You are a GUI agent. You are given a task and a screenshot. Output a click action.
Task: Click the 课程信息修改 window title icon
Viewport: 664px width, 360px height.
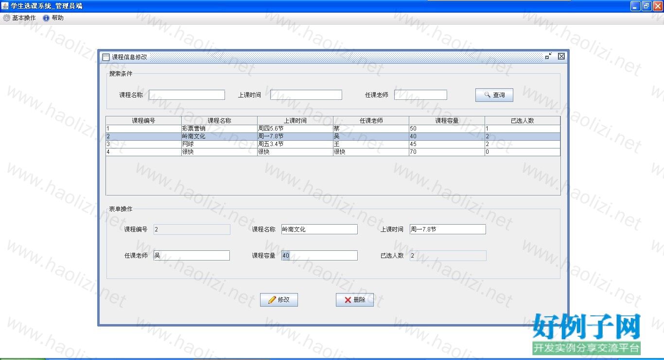click(x=106, y=57)
